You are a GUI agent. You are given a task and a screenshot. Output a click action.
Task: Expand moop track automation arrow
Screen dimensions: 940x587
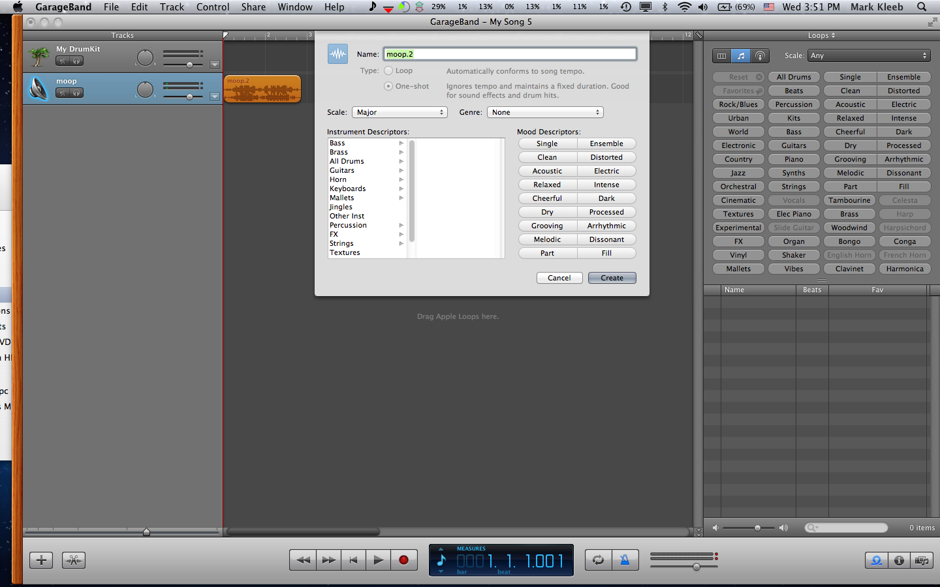[215, 97]
